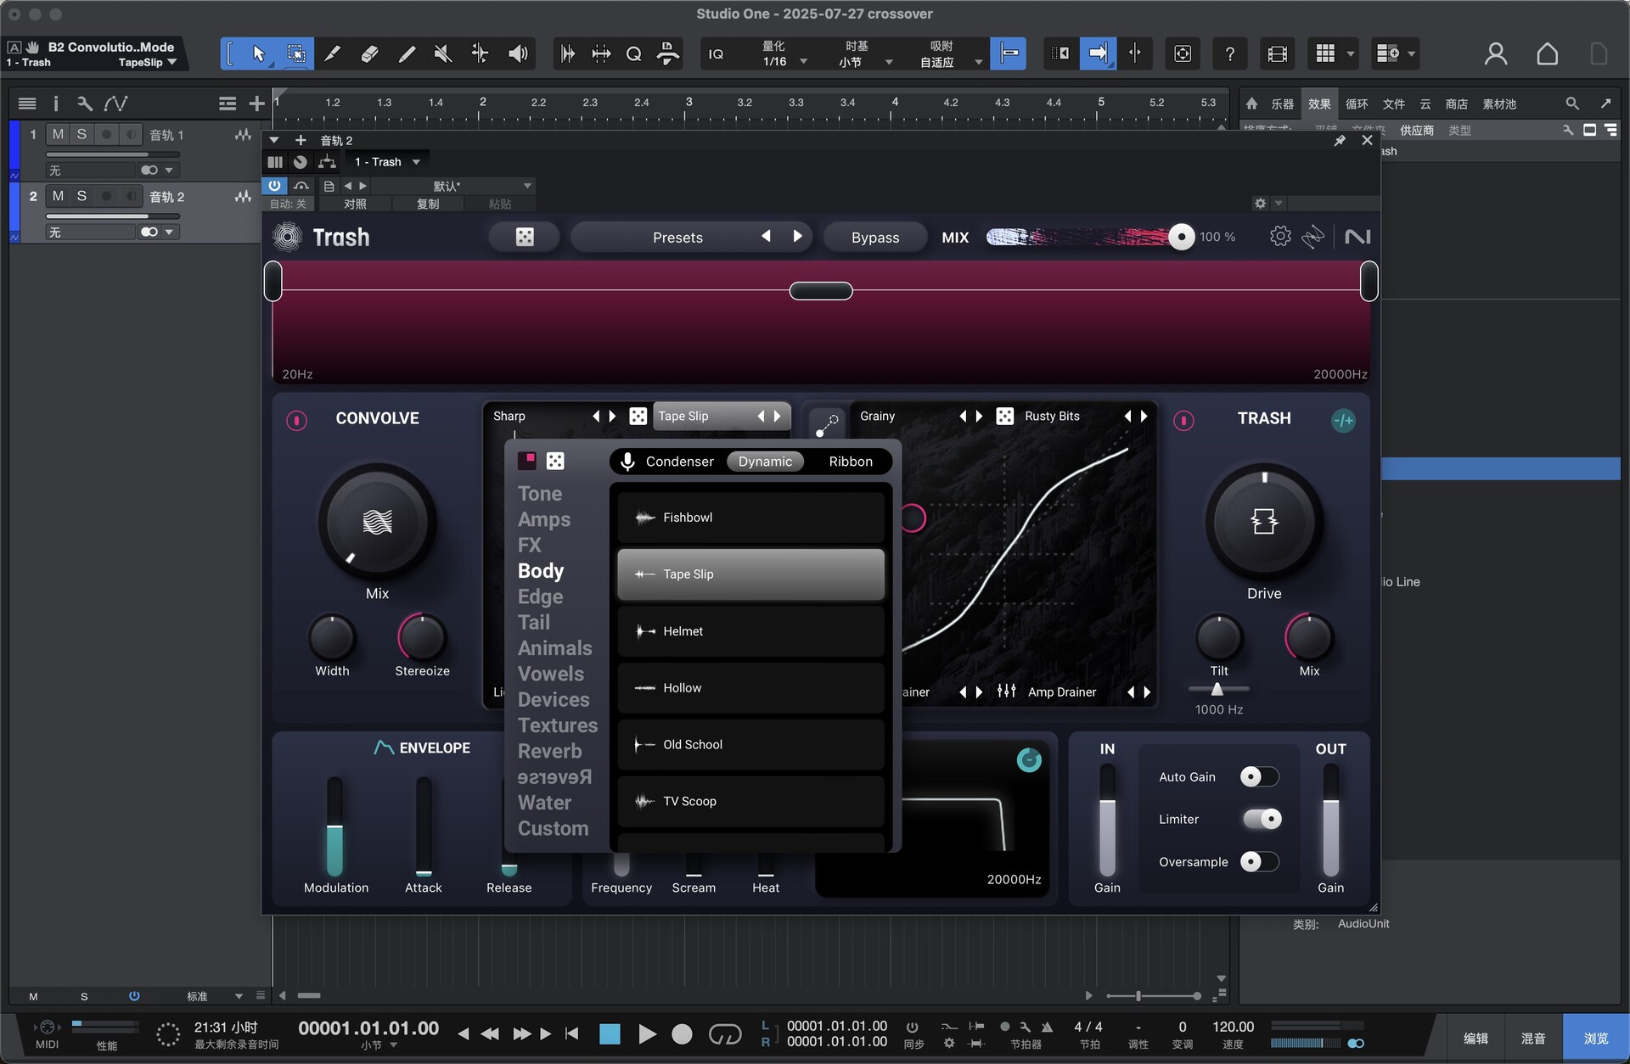The height and width of the screenshot is (1064, 1630).
Task: Select the Old School impulse
Action: 750,744
